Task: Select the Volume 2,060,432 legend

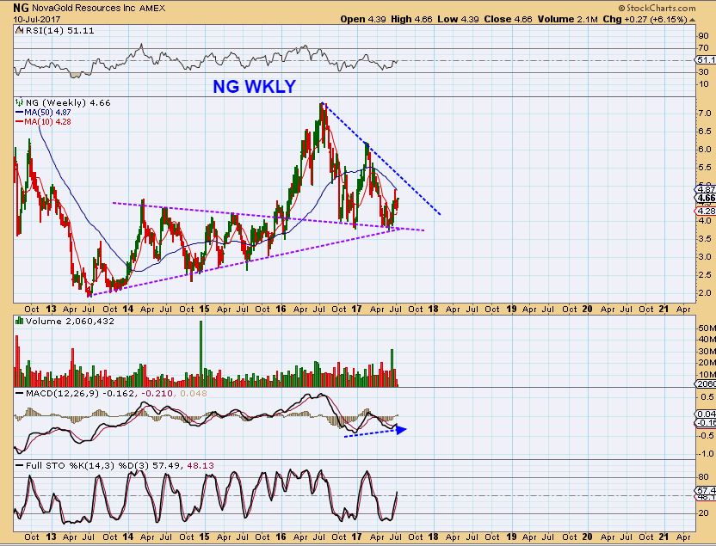Action: tap(70, 321)
